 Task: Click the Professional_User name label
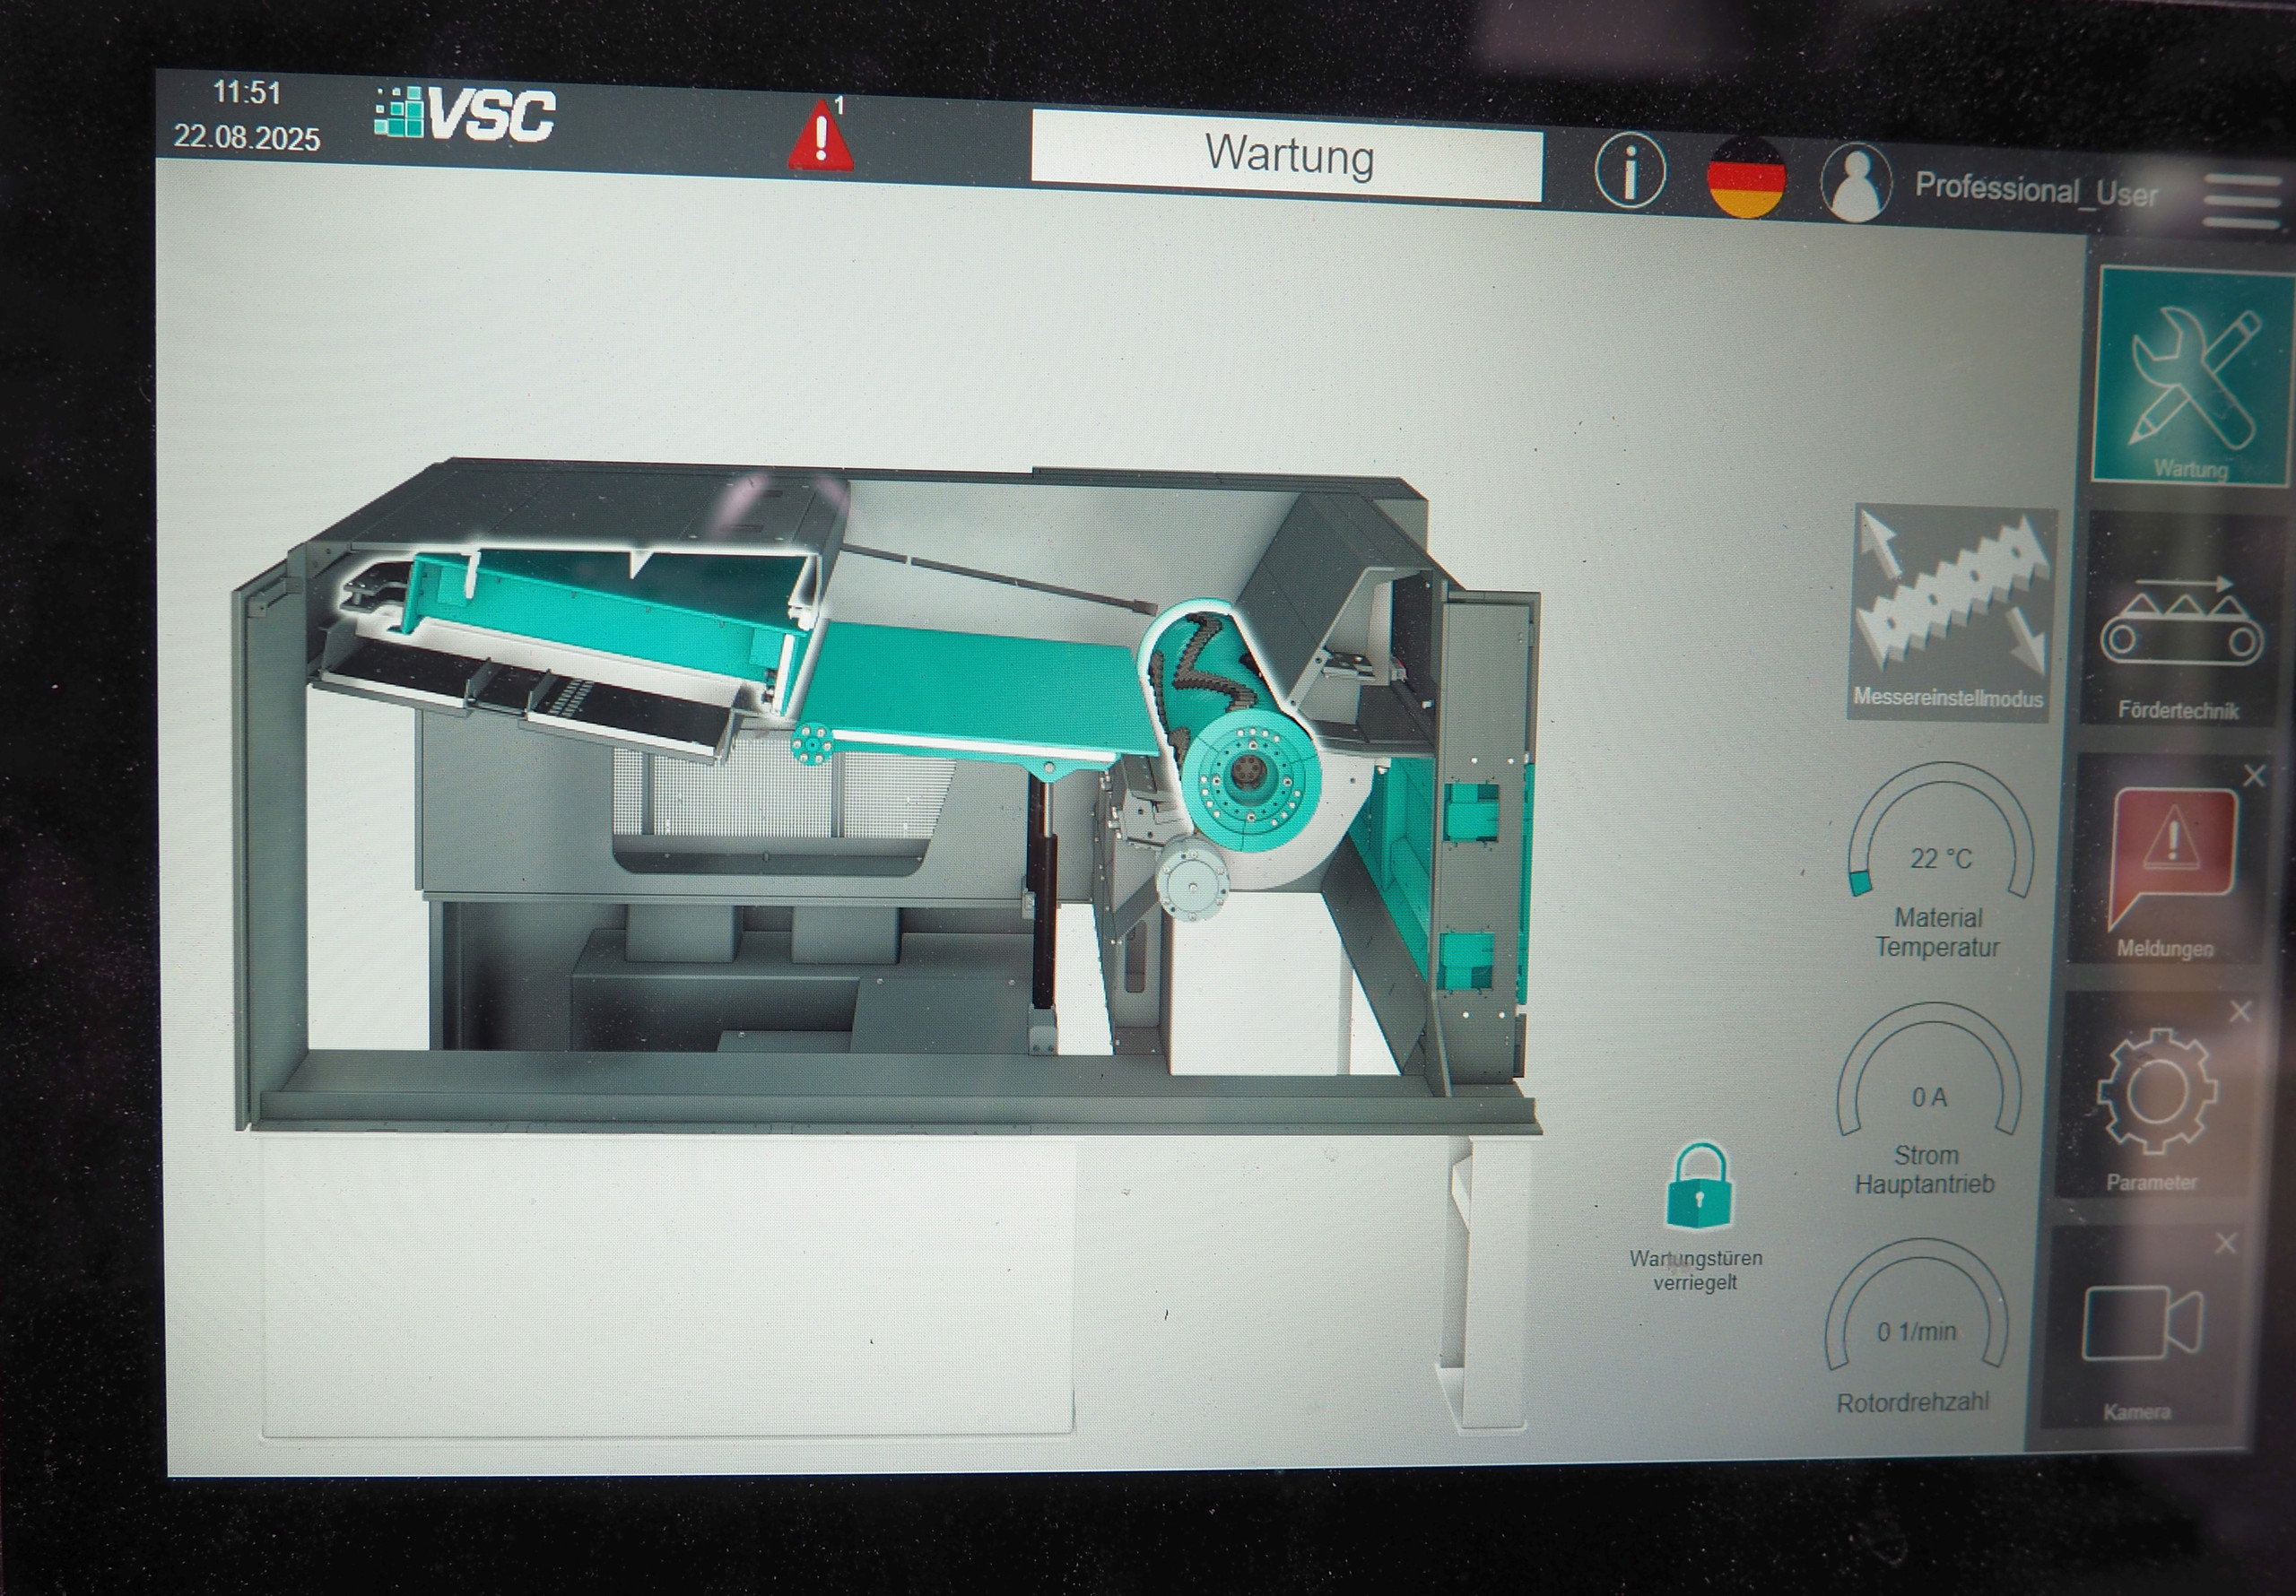(2035, 190)
